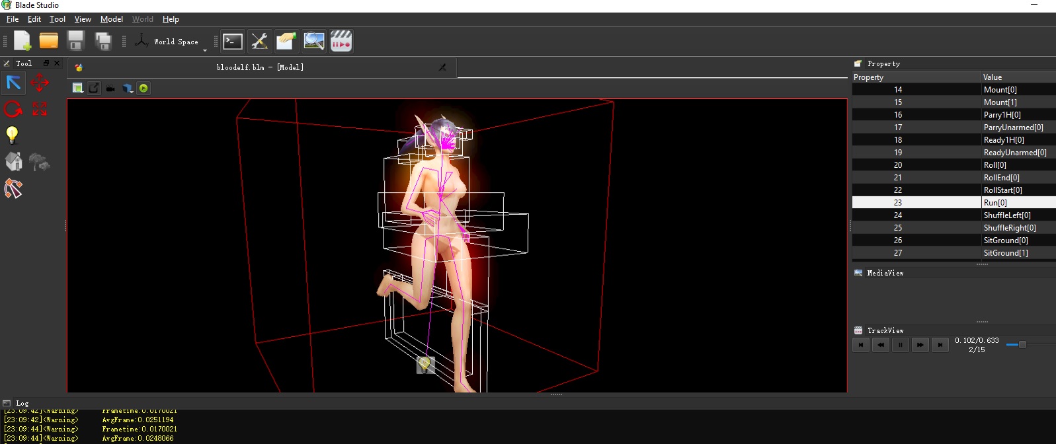Select the Mount[1] animation row
1056x444 pixels.
954,102
